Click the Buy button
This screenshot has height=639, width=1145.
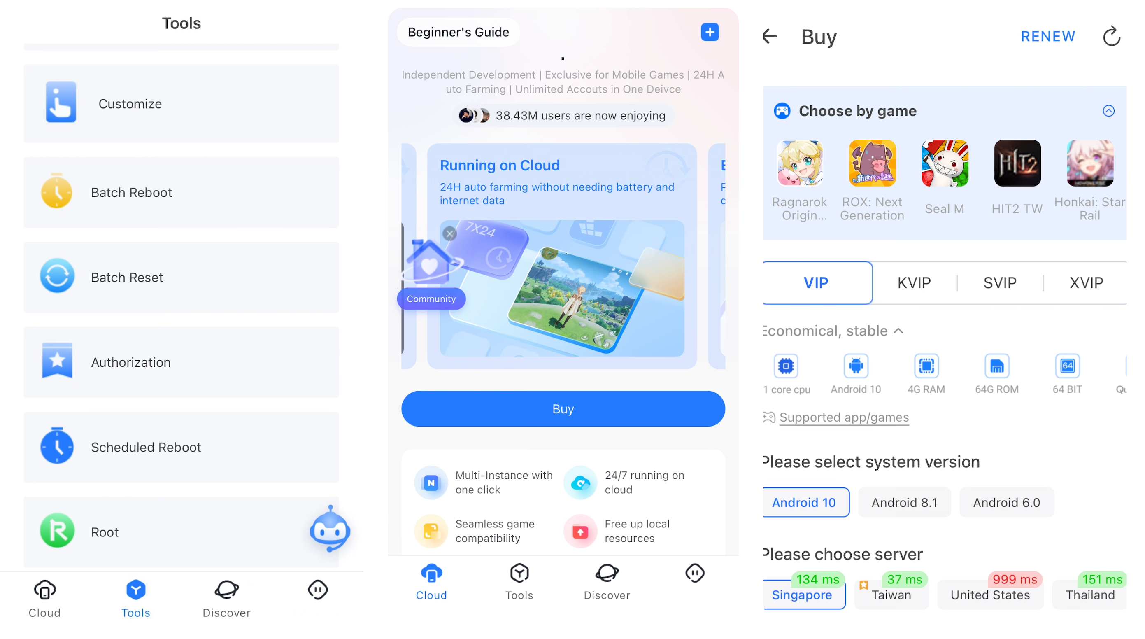(562, 408)
